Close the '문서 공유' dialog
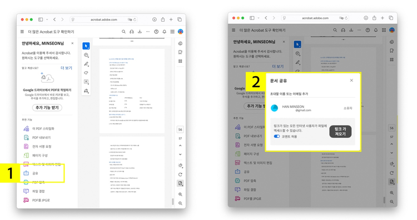Image resolution: width=417 pixels, height=220 pixels. pos(351,80)
